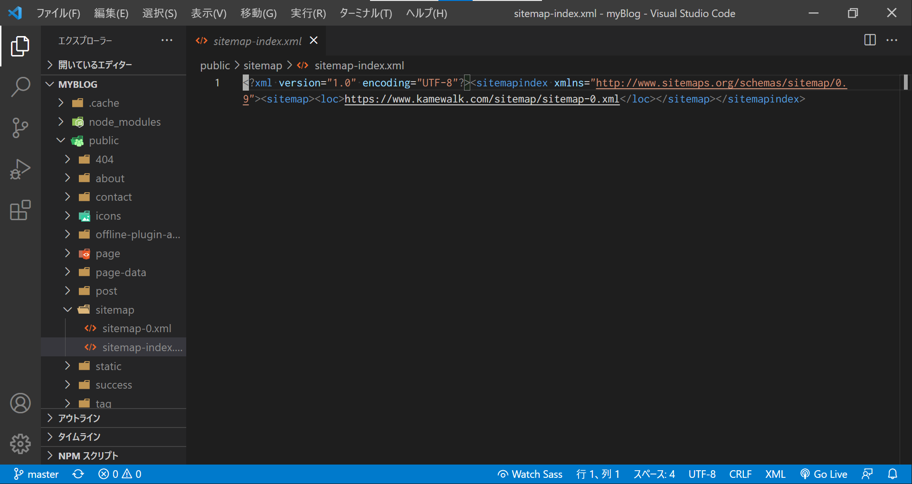This screenshot has height=484, width=912.
Task: Select the sitemap-index.xml editor tab
Action: 256,41
